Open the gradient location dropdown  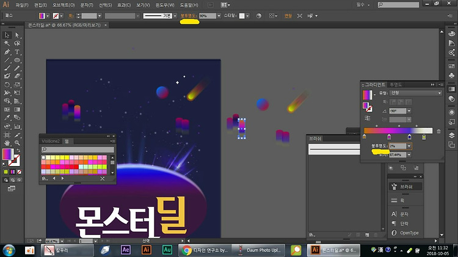click(409, 154)
